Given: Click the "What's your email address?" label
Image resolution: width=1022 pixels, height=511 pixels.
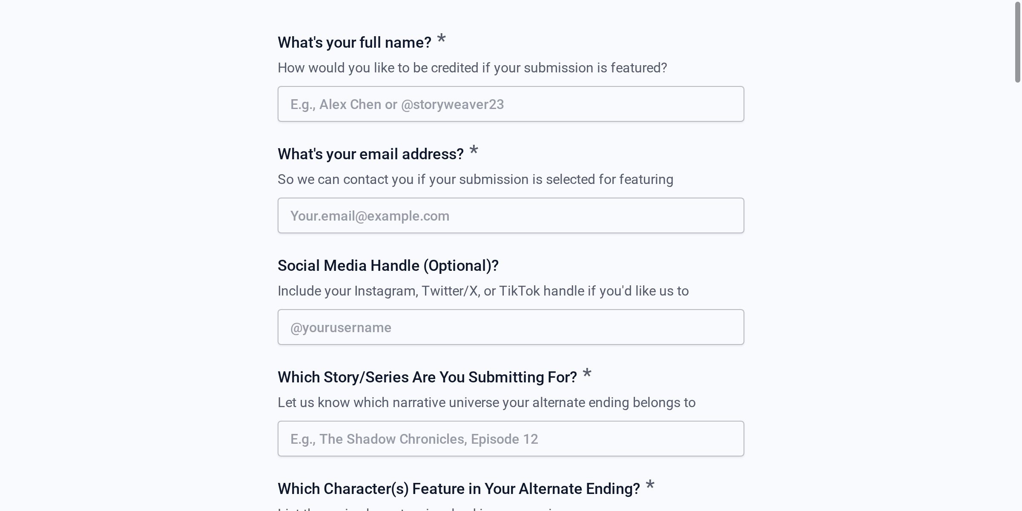Looking at the screenshot, I should click(x=370, y=154).
